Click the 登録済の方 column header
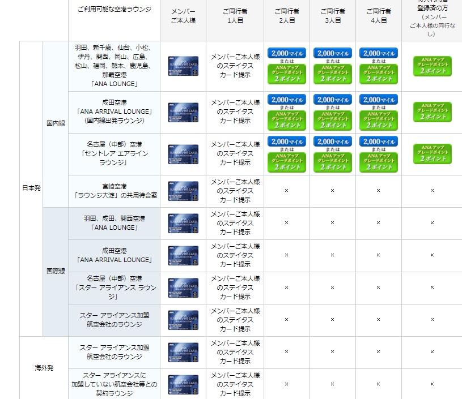This screenshot has height=399, width=462. click(x=433, y=18)
